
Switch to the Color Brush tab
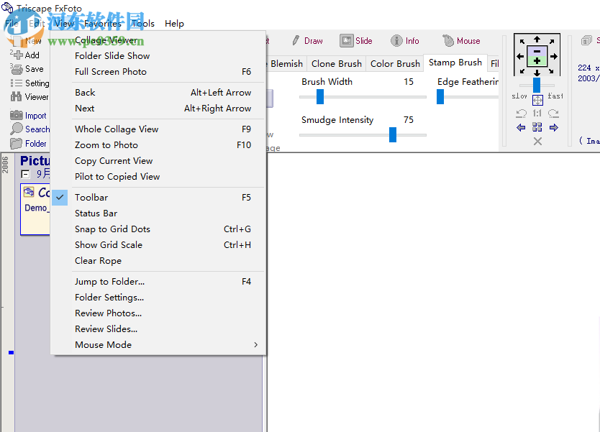(395, 63)
